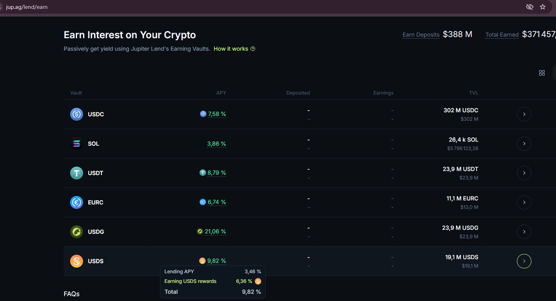Click the Total Earned label
Viewport: 556px width, 301px height.
click(x=502, y=35)
